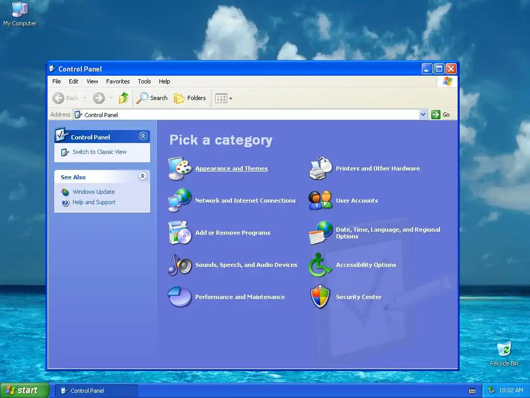Open the Views dropdown arrow
Screen dimensions: 530x398
[x=230, y=98]
